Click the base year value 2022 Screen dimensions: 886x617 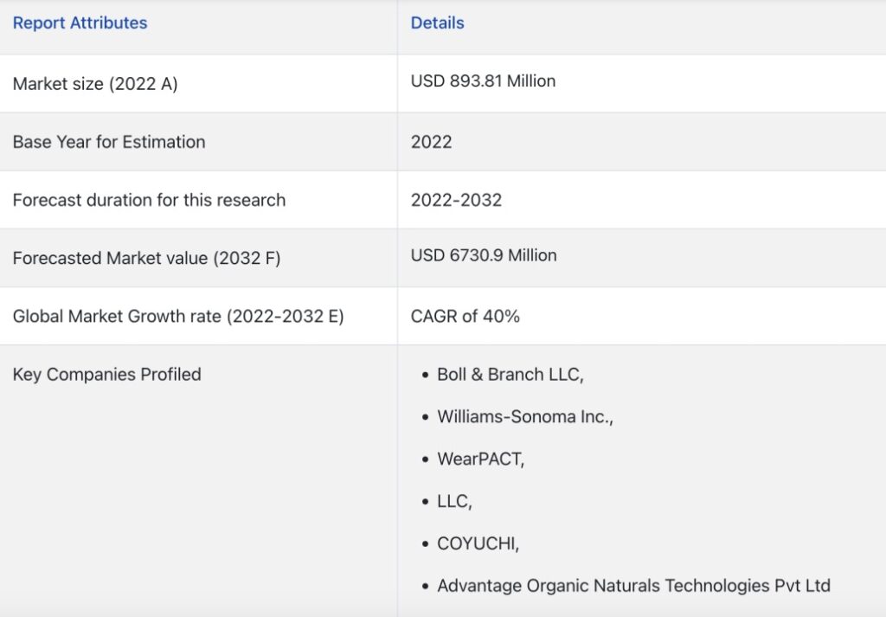pos(431,142)
